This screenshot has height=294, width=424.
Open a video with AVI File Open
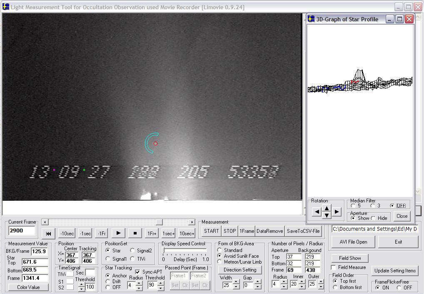point(353,242)
